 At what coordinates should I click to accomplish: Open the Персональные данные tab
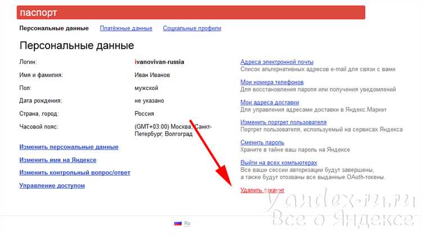[x=54, y=28]
